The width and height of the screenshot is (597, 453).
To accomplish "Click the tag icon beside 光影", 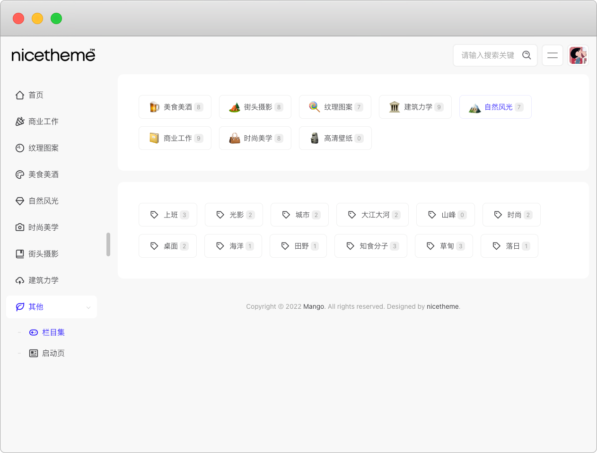I will [x=220, y=215].
